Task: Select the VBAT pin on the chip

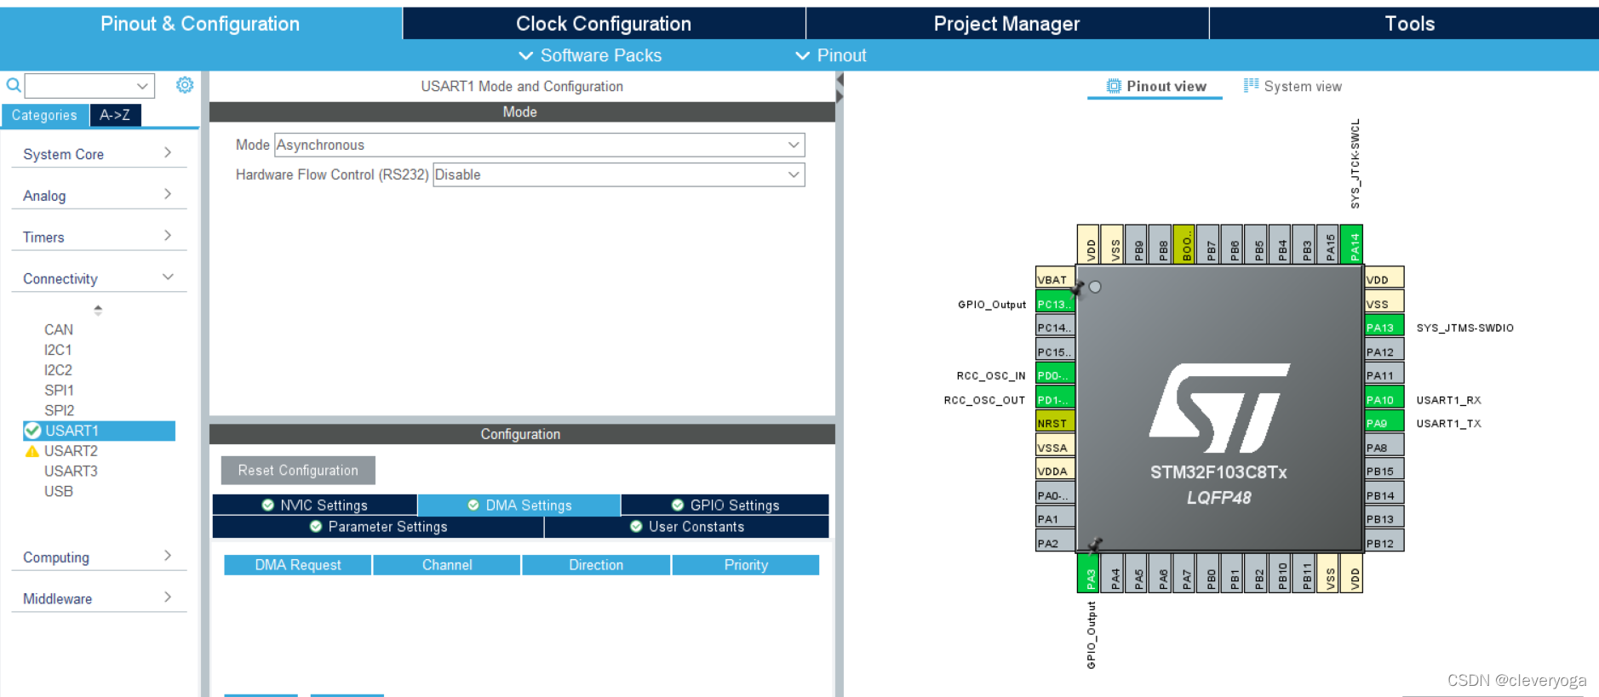Action: [x=1055, y=279]
